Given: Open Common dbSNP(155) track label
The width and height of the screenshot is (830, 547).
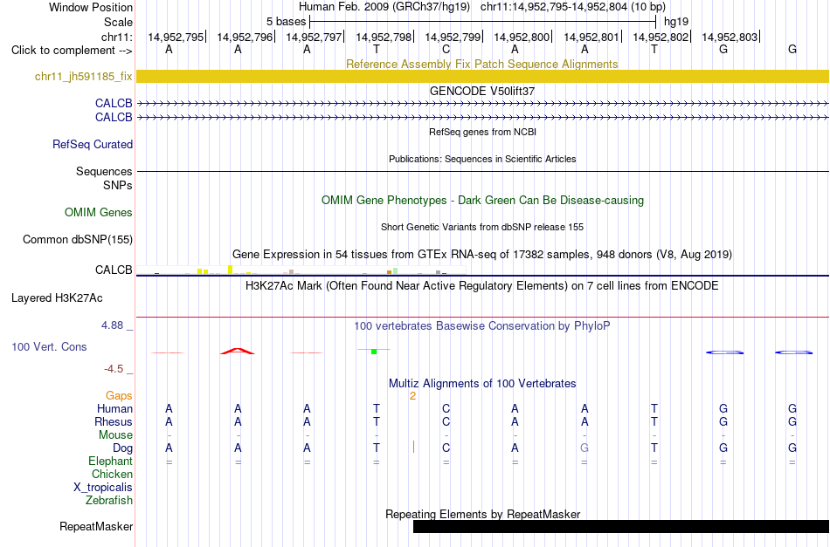Looking at the screenshot, I should coord(78,239).
